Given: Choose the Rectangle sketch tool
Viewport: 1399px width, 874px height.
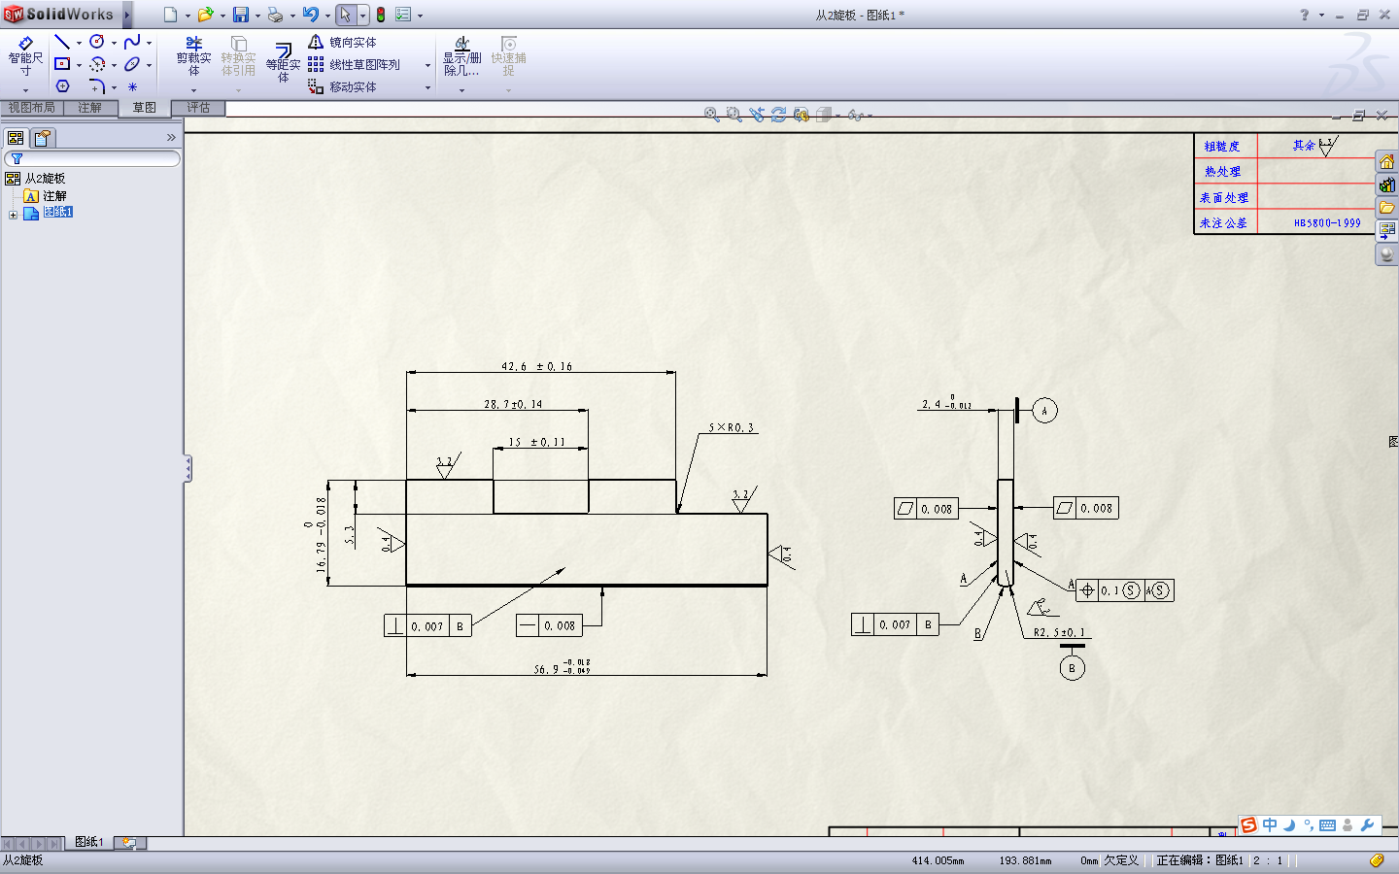Looking at the screenshot, I should [62, 64].
